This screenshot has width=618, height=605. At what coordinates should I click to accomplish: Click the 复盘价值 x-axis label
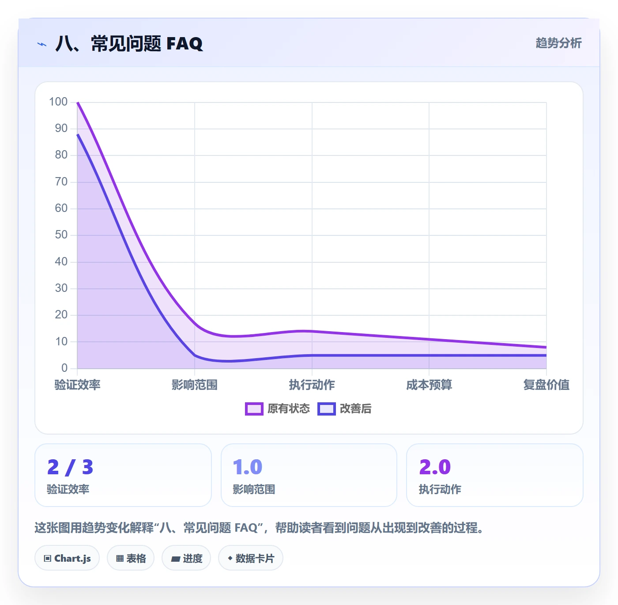click(546, 385)
